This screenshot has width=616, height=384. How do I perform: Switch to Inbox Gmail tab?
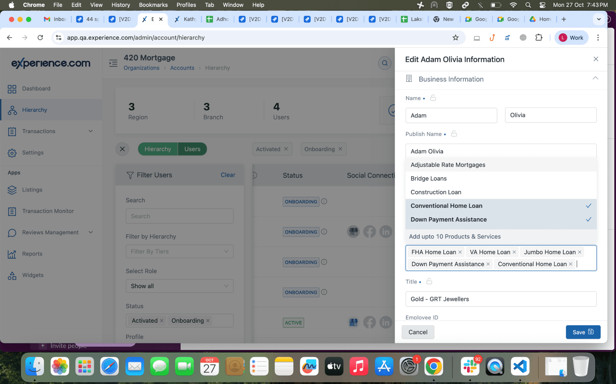[x=55, y=19]
